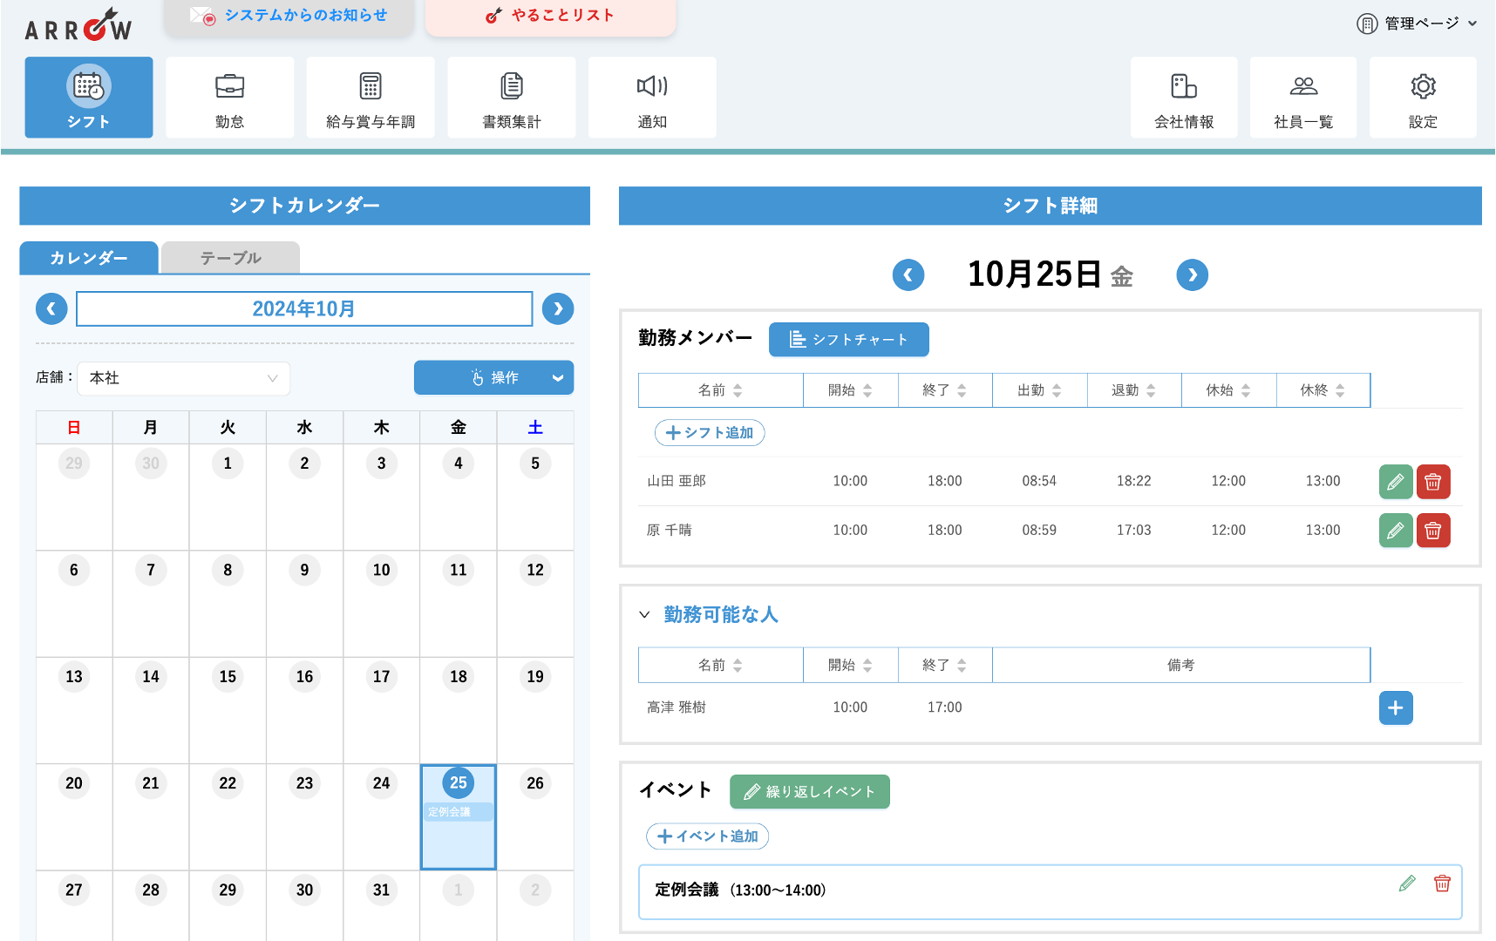Delete 山田 亜郎's shift with trash icon
The image size is (1496, 941).
(x=1433, y=482)
